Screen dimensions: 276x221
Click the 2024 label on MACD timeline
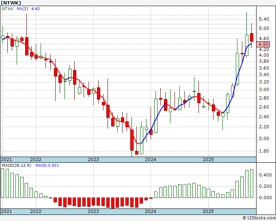151,212
